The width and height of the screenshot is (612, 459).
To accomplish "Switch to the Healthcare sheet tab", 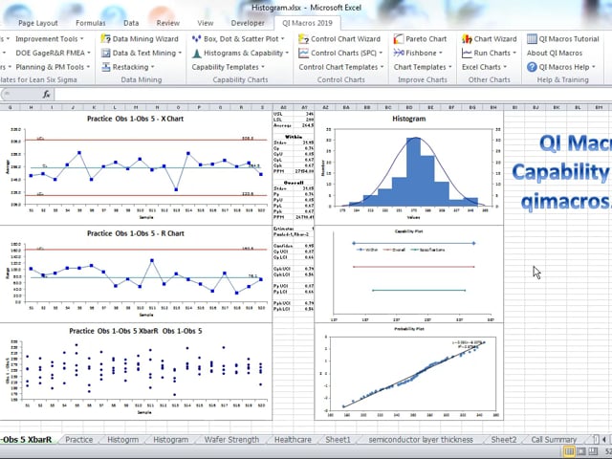I will [x=293, y=440].
